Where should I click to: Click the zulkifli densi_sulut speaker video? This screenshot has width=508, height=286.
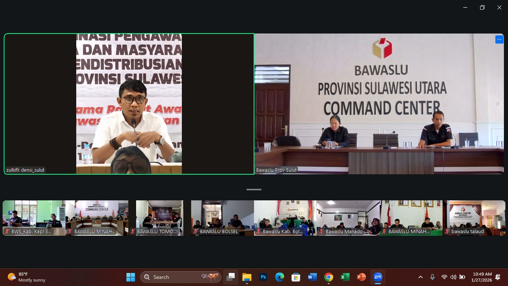(x=129, y=104)
